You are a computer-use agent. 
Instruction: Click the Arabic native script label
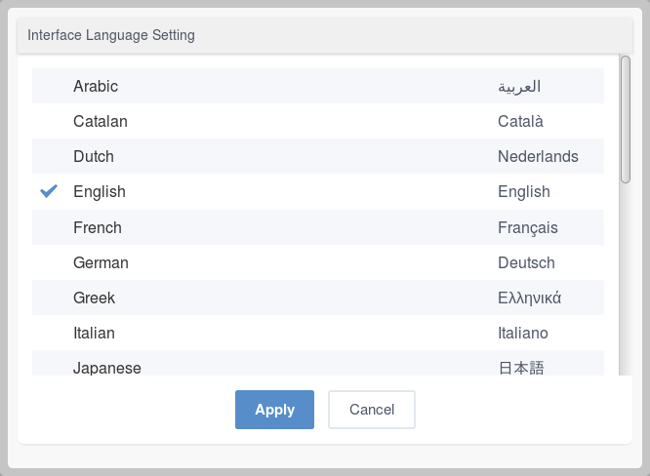519,87
